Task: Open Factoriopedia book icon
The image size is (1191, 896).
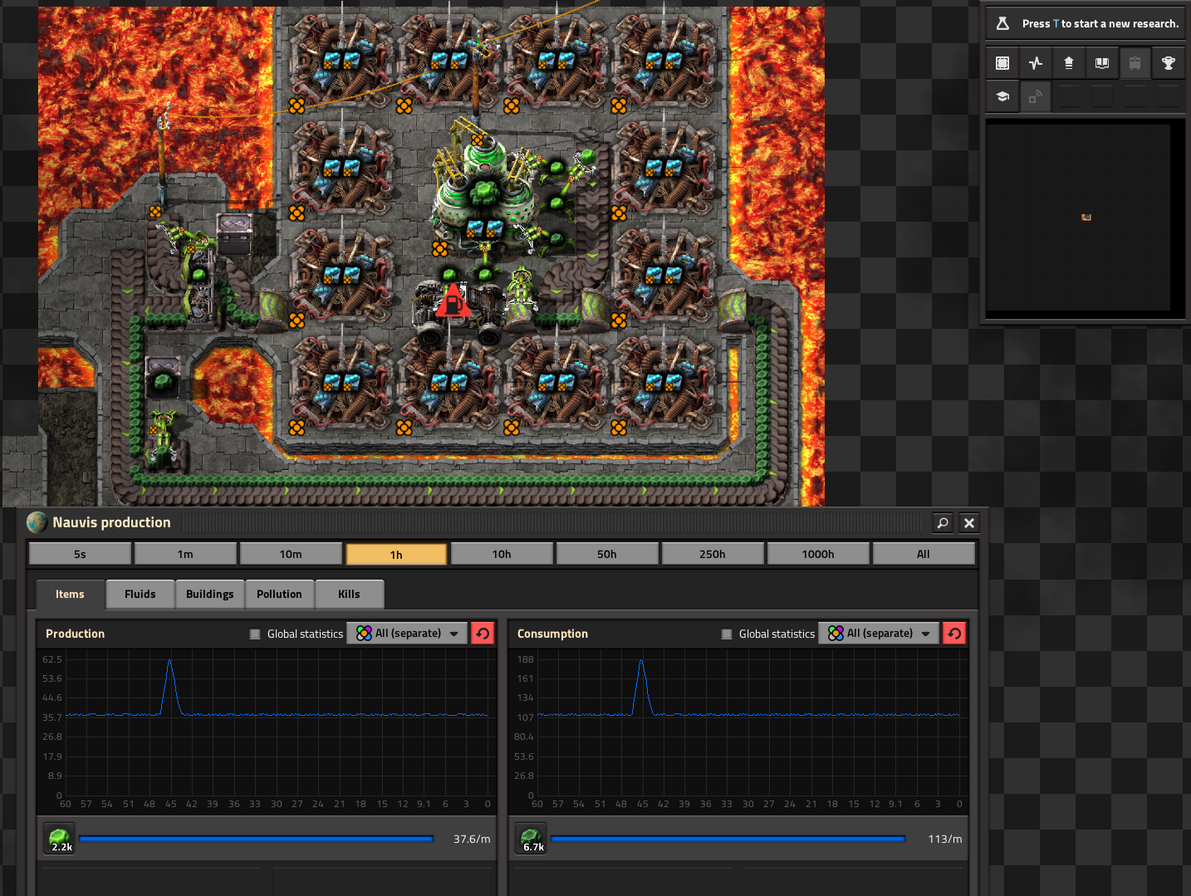Action: [x=1102, y=63]
